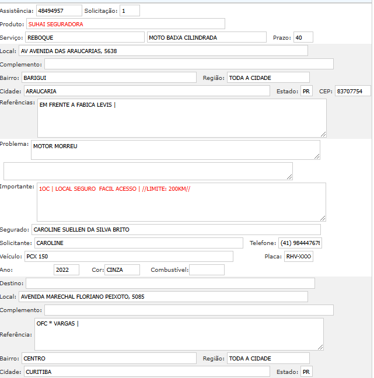Click the Local field with Avenida das Araucarias
The width and height of the screenshot is (374, 378).
[x=163, y=51]
